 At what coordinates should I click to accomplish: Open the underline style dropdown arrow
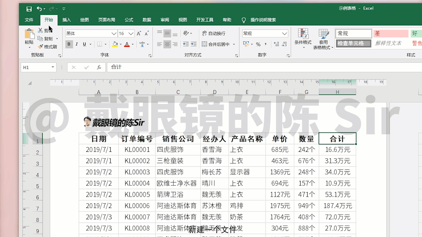[x=91, y=44]
